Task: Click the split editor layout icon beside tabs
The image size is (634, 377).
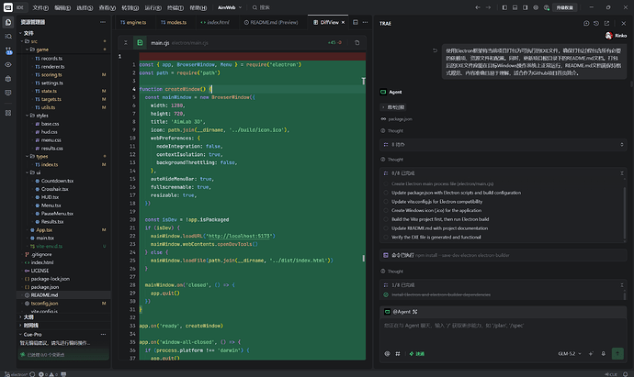Action: [356, 22]
